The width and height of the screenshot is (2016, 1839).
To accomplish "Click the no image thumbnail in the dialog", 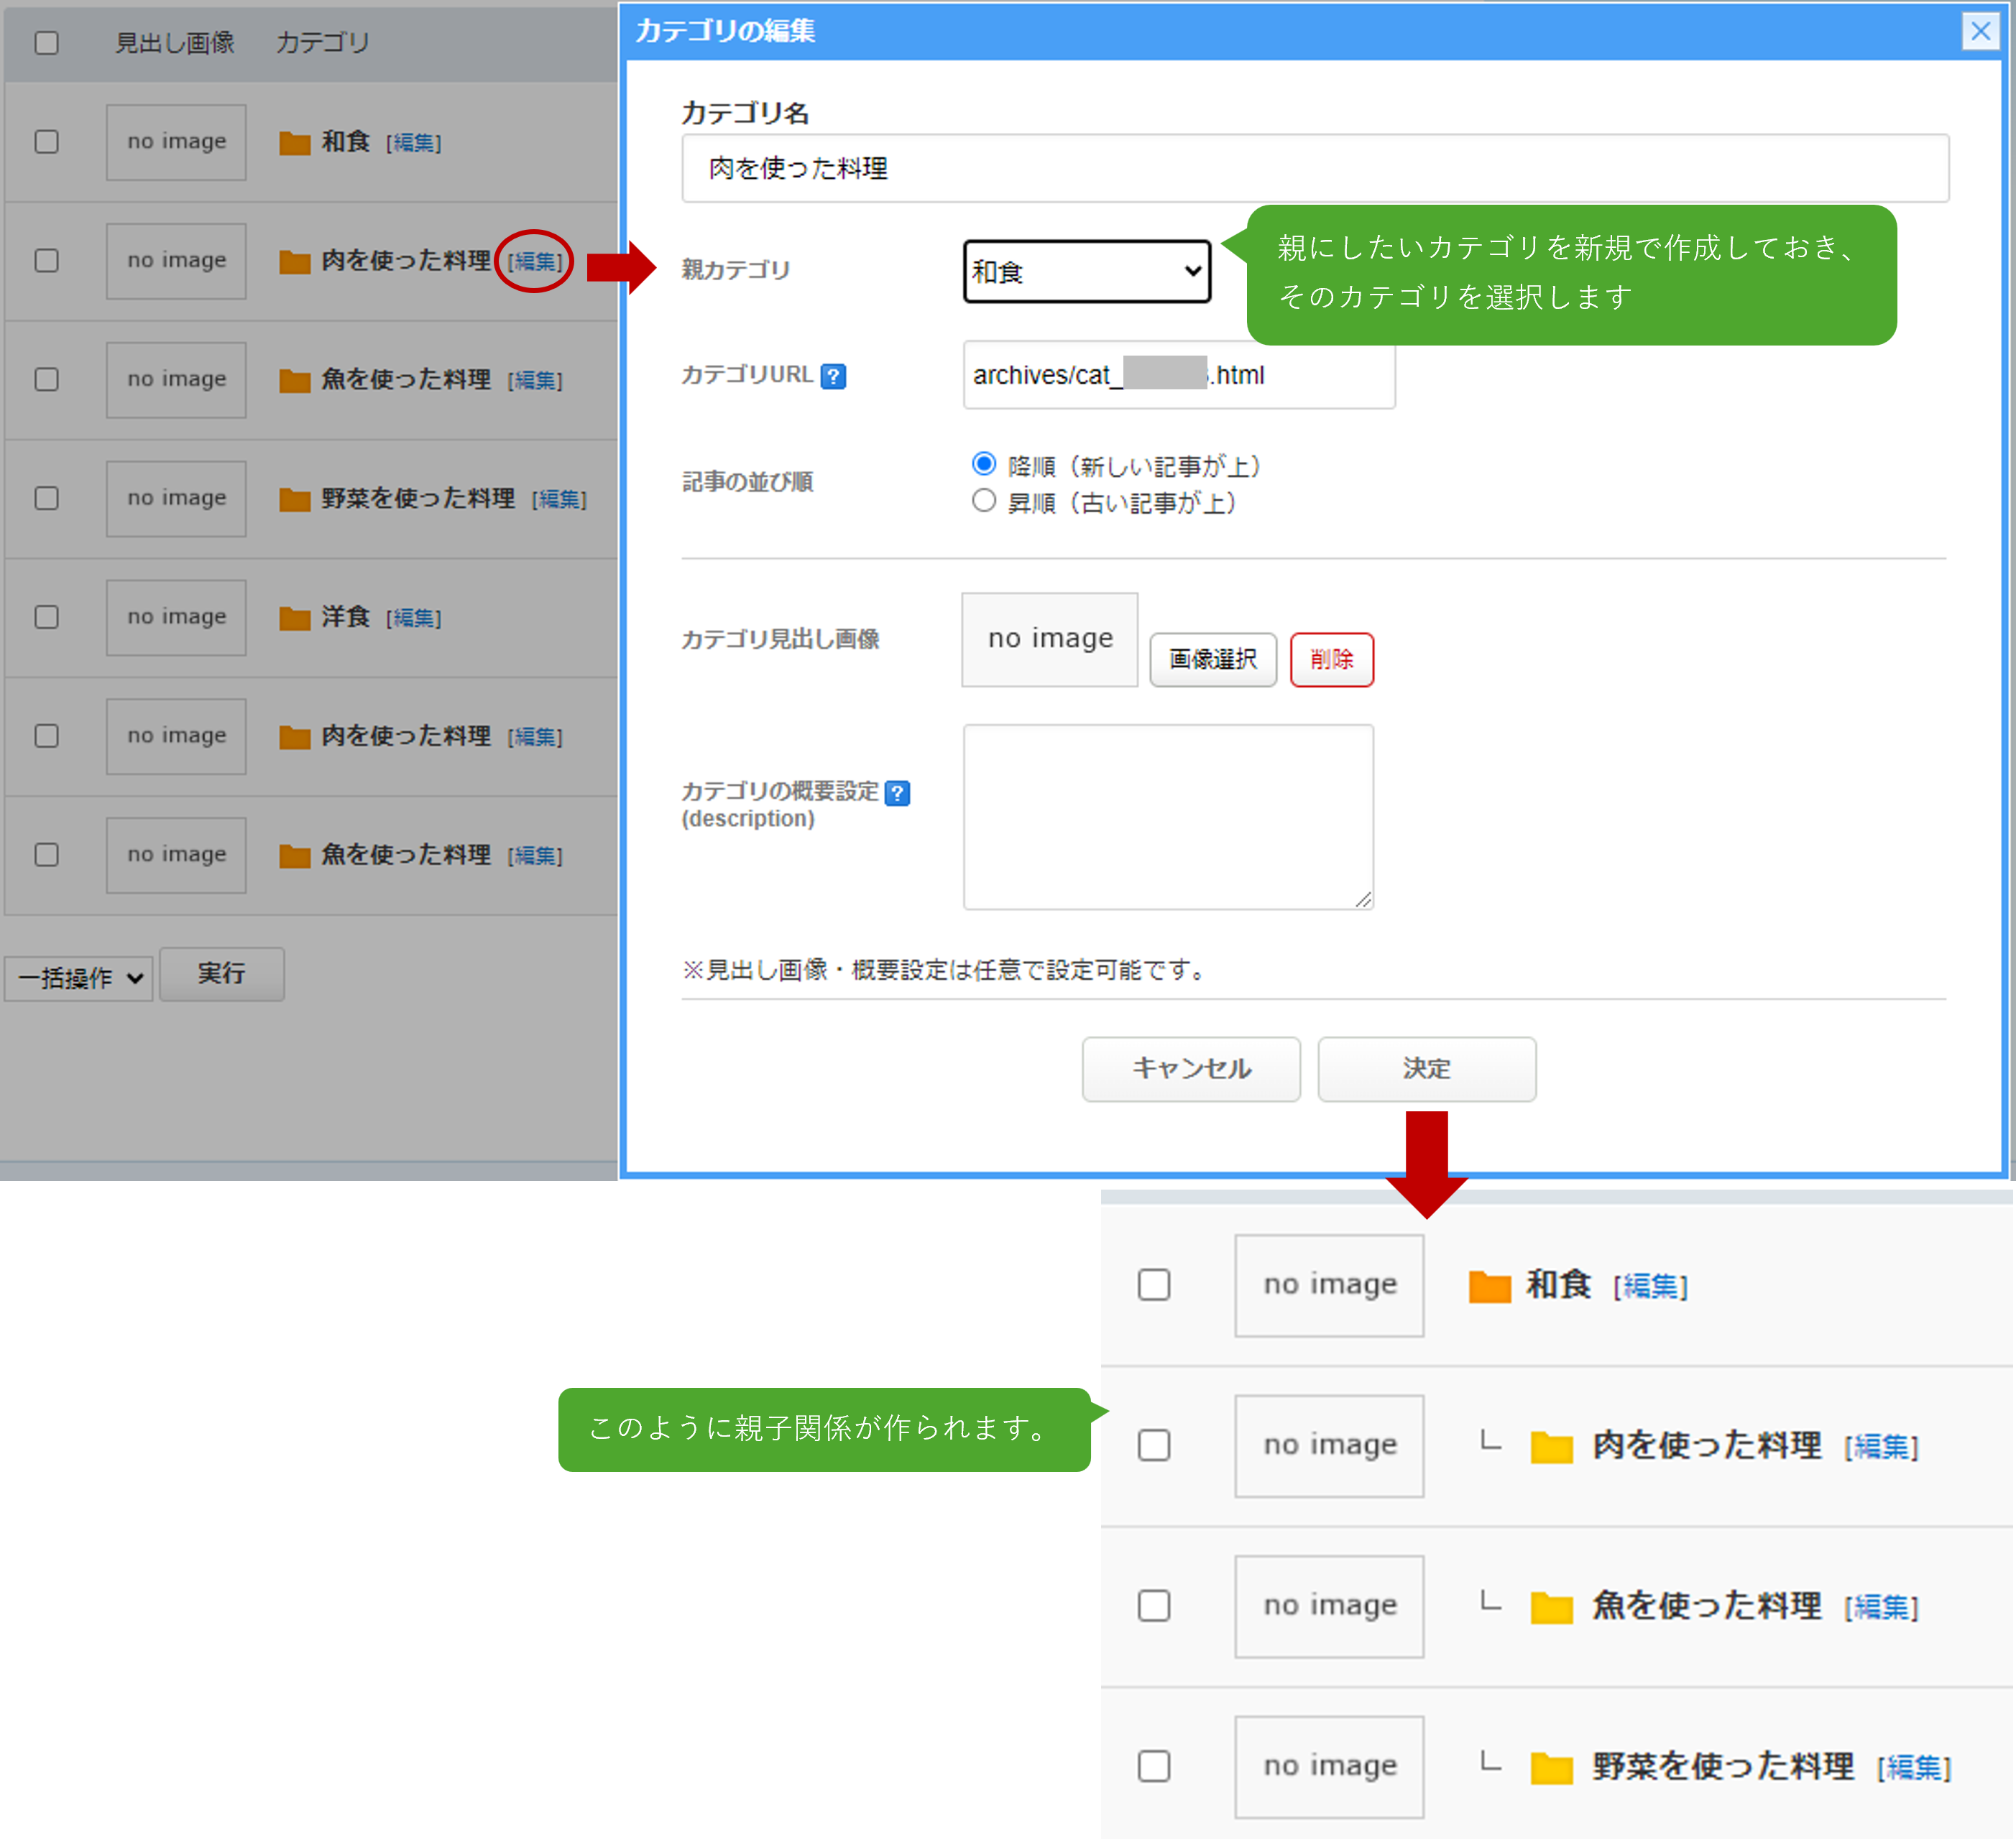I will pos(1049,639).
